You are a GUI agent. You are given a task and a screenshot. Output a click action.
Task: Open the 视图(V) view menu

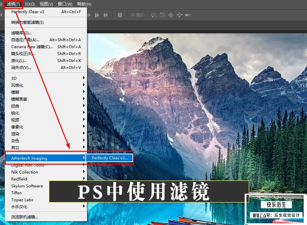coord(46,4)
